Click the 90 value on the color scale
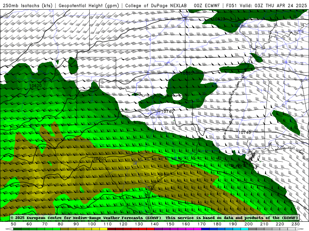The width and height of the screenshot is (309, 231). (x=76, y=224)
